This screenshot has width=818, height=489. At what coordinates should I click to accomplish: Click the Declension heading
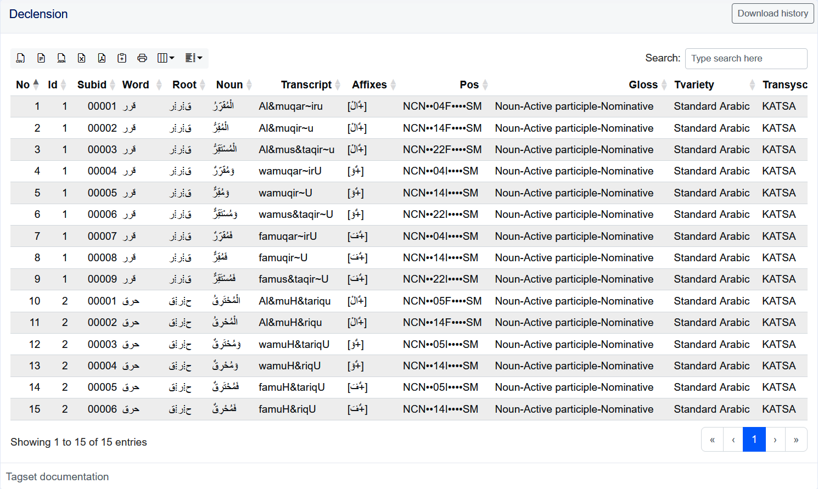[x=38, y=14]
